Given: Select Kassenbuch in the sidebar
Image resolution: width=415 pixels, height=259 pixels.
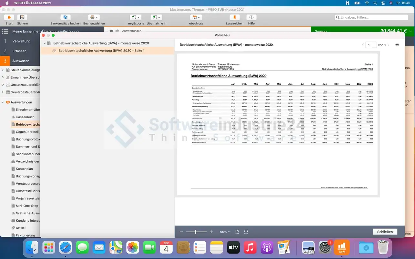Looking at the screenshot, I should [x=25, y=117].
